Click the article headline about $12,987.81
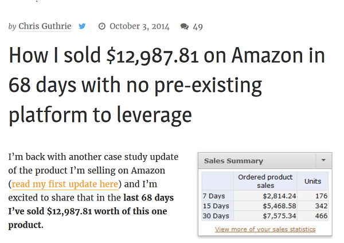Image resolution: width=344 pixels, height=243 pixels. tap(166, 86)
